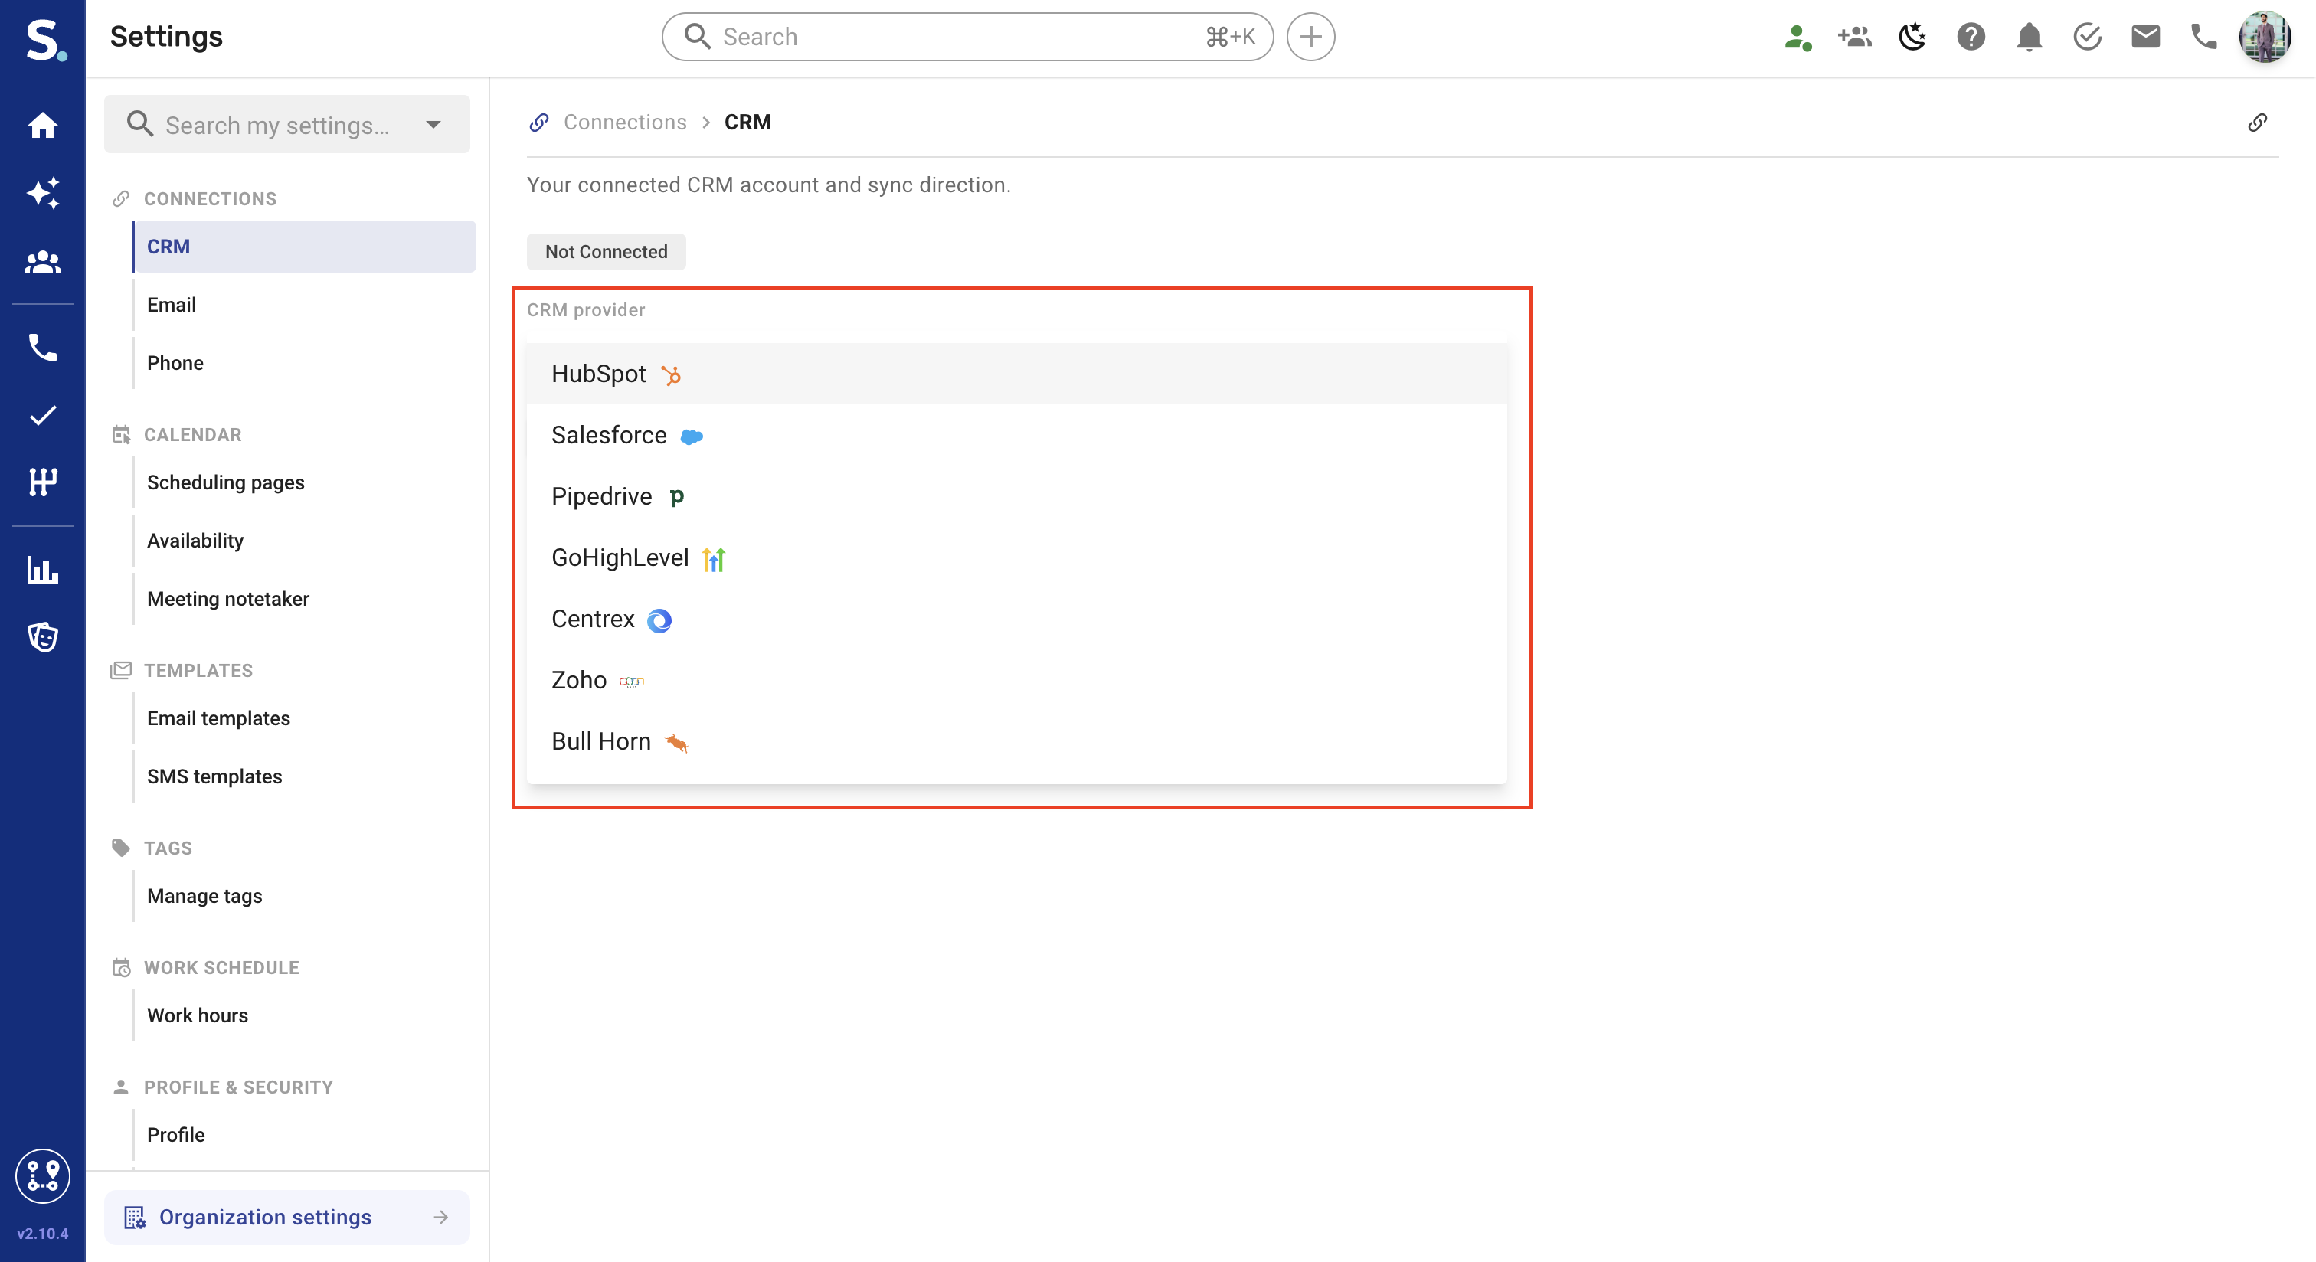Select Bull Horn as CRM provider
Image resolution: width=2316 pixels, height=1262 pixels.
(x=1016, y=741)
